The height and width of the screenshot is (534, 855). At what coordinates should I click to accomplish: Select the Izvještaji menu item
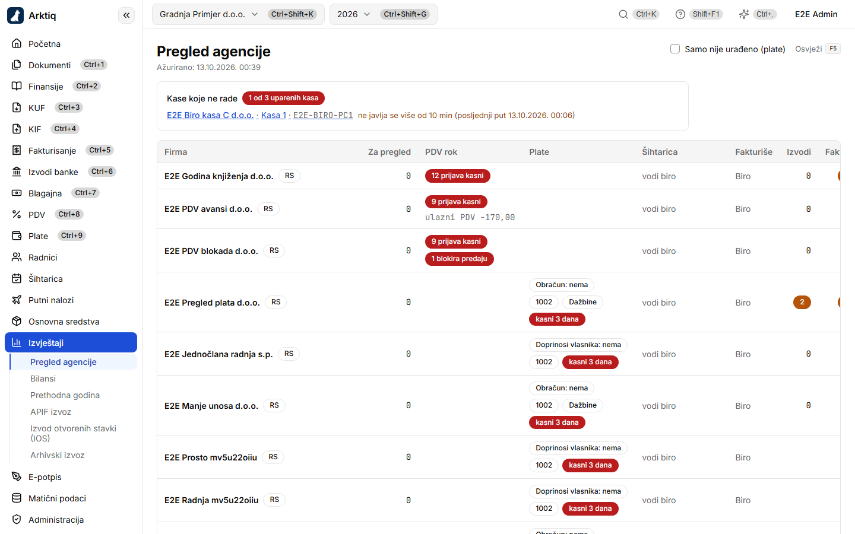(71, 343)
